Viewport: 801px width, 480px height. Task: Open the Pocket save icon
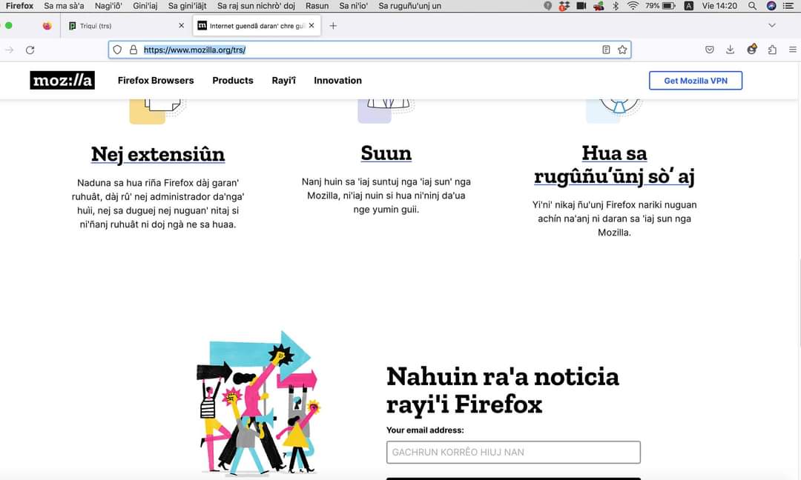[x=710, y=50]
